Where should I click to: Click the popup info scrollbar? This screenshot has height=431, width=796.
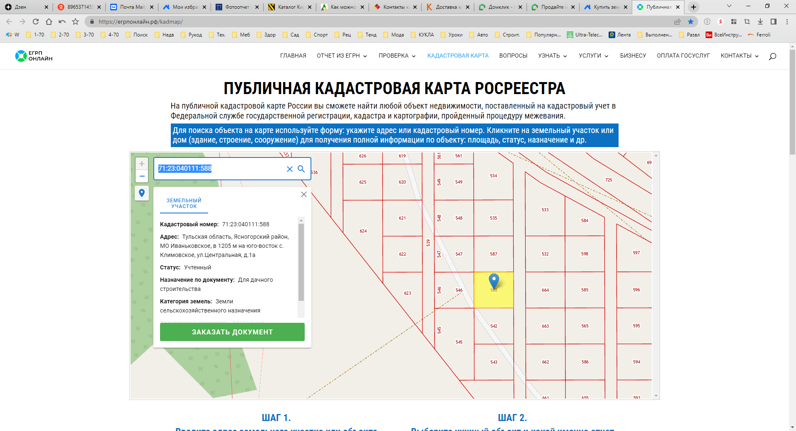tap(301, 262)
